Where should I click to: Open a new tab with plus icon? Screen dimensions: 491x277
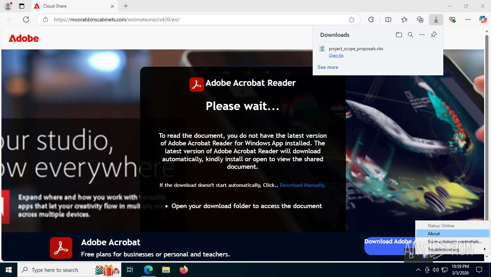126,6
